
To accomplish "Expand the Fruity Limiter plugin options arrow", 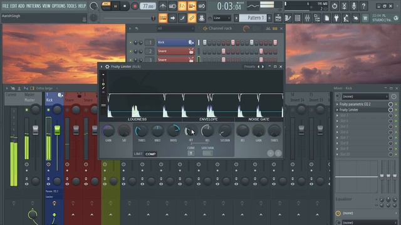I will [x=102, y=67].
